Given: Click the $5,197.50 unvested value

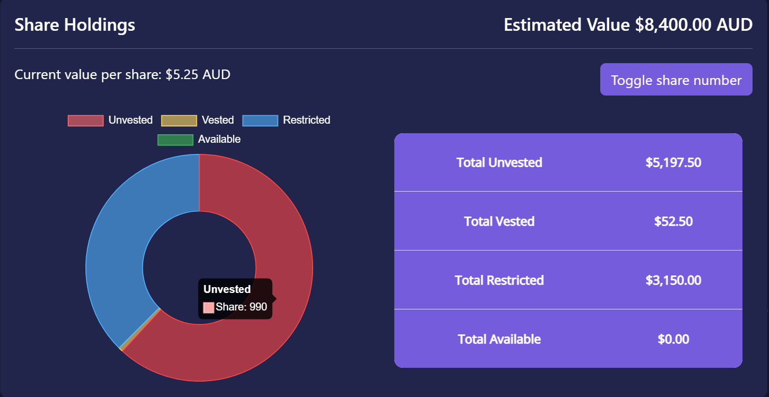Looking at the screenshot, I should pyautogui.click(x=673, y=162).
